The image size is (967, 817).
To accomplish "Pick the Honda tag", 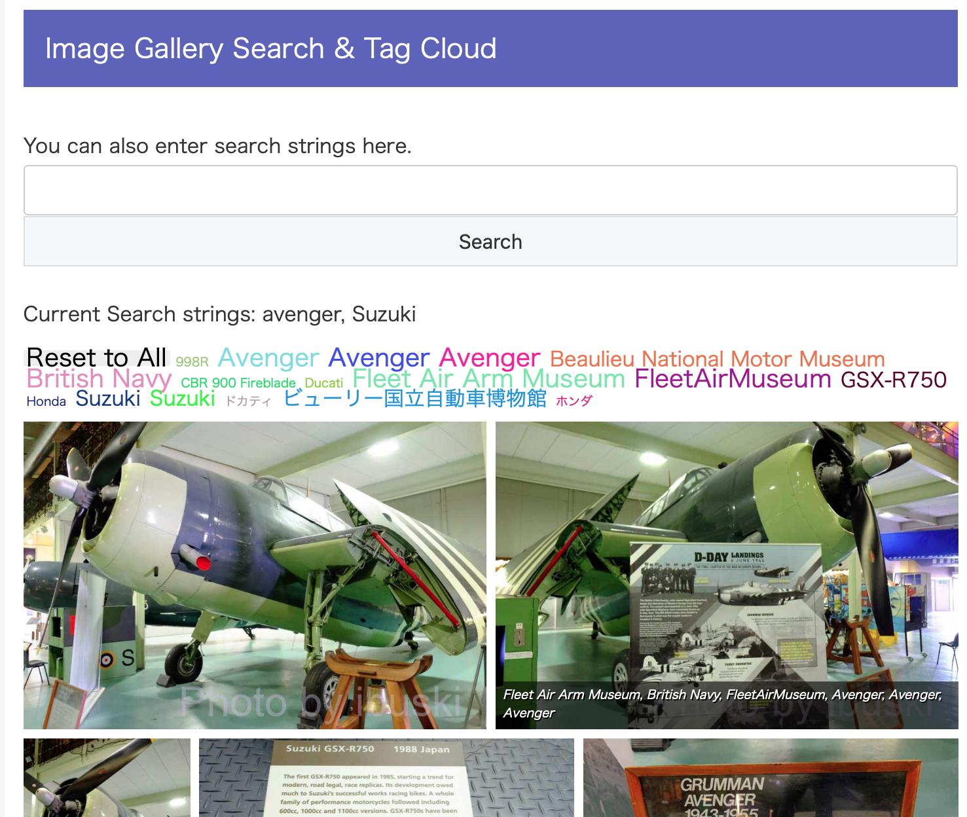I will [46, 401].
